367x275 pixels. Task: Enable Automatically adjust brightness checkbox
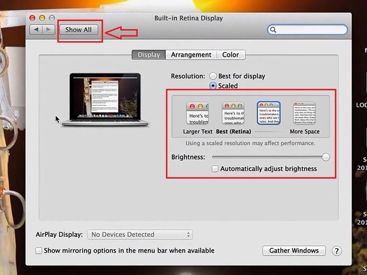tap(215, 169)
